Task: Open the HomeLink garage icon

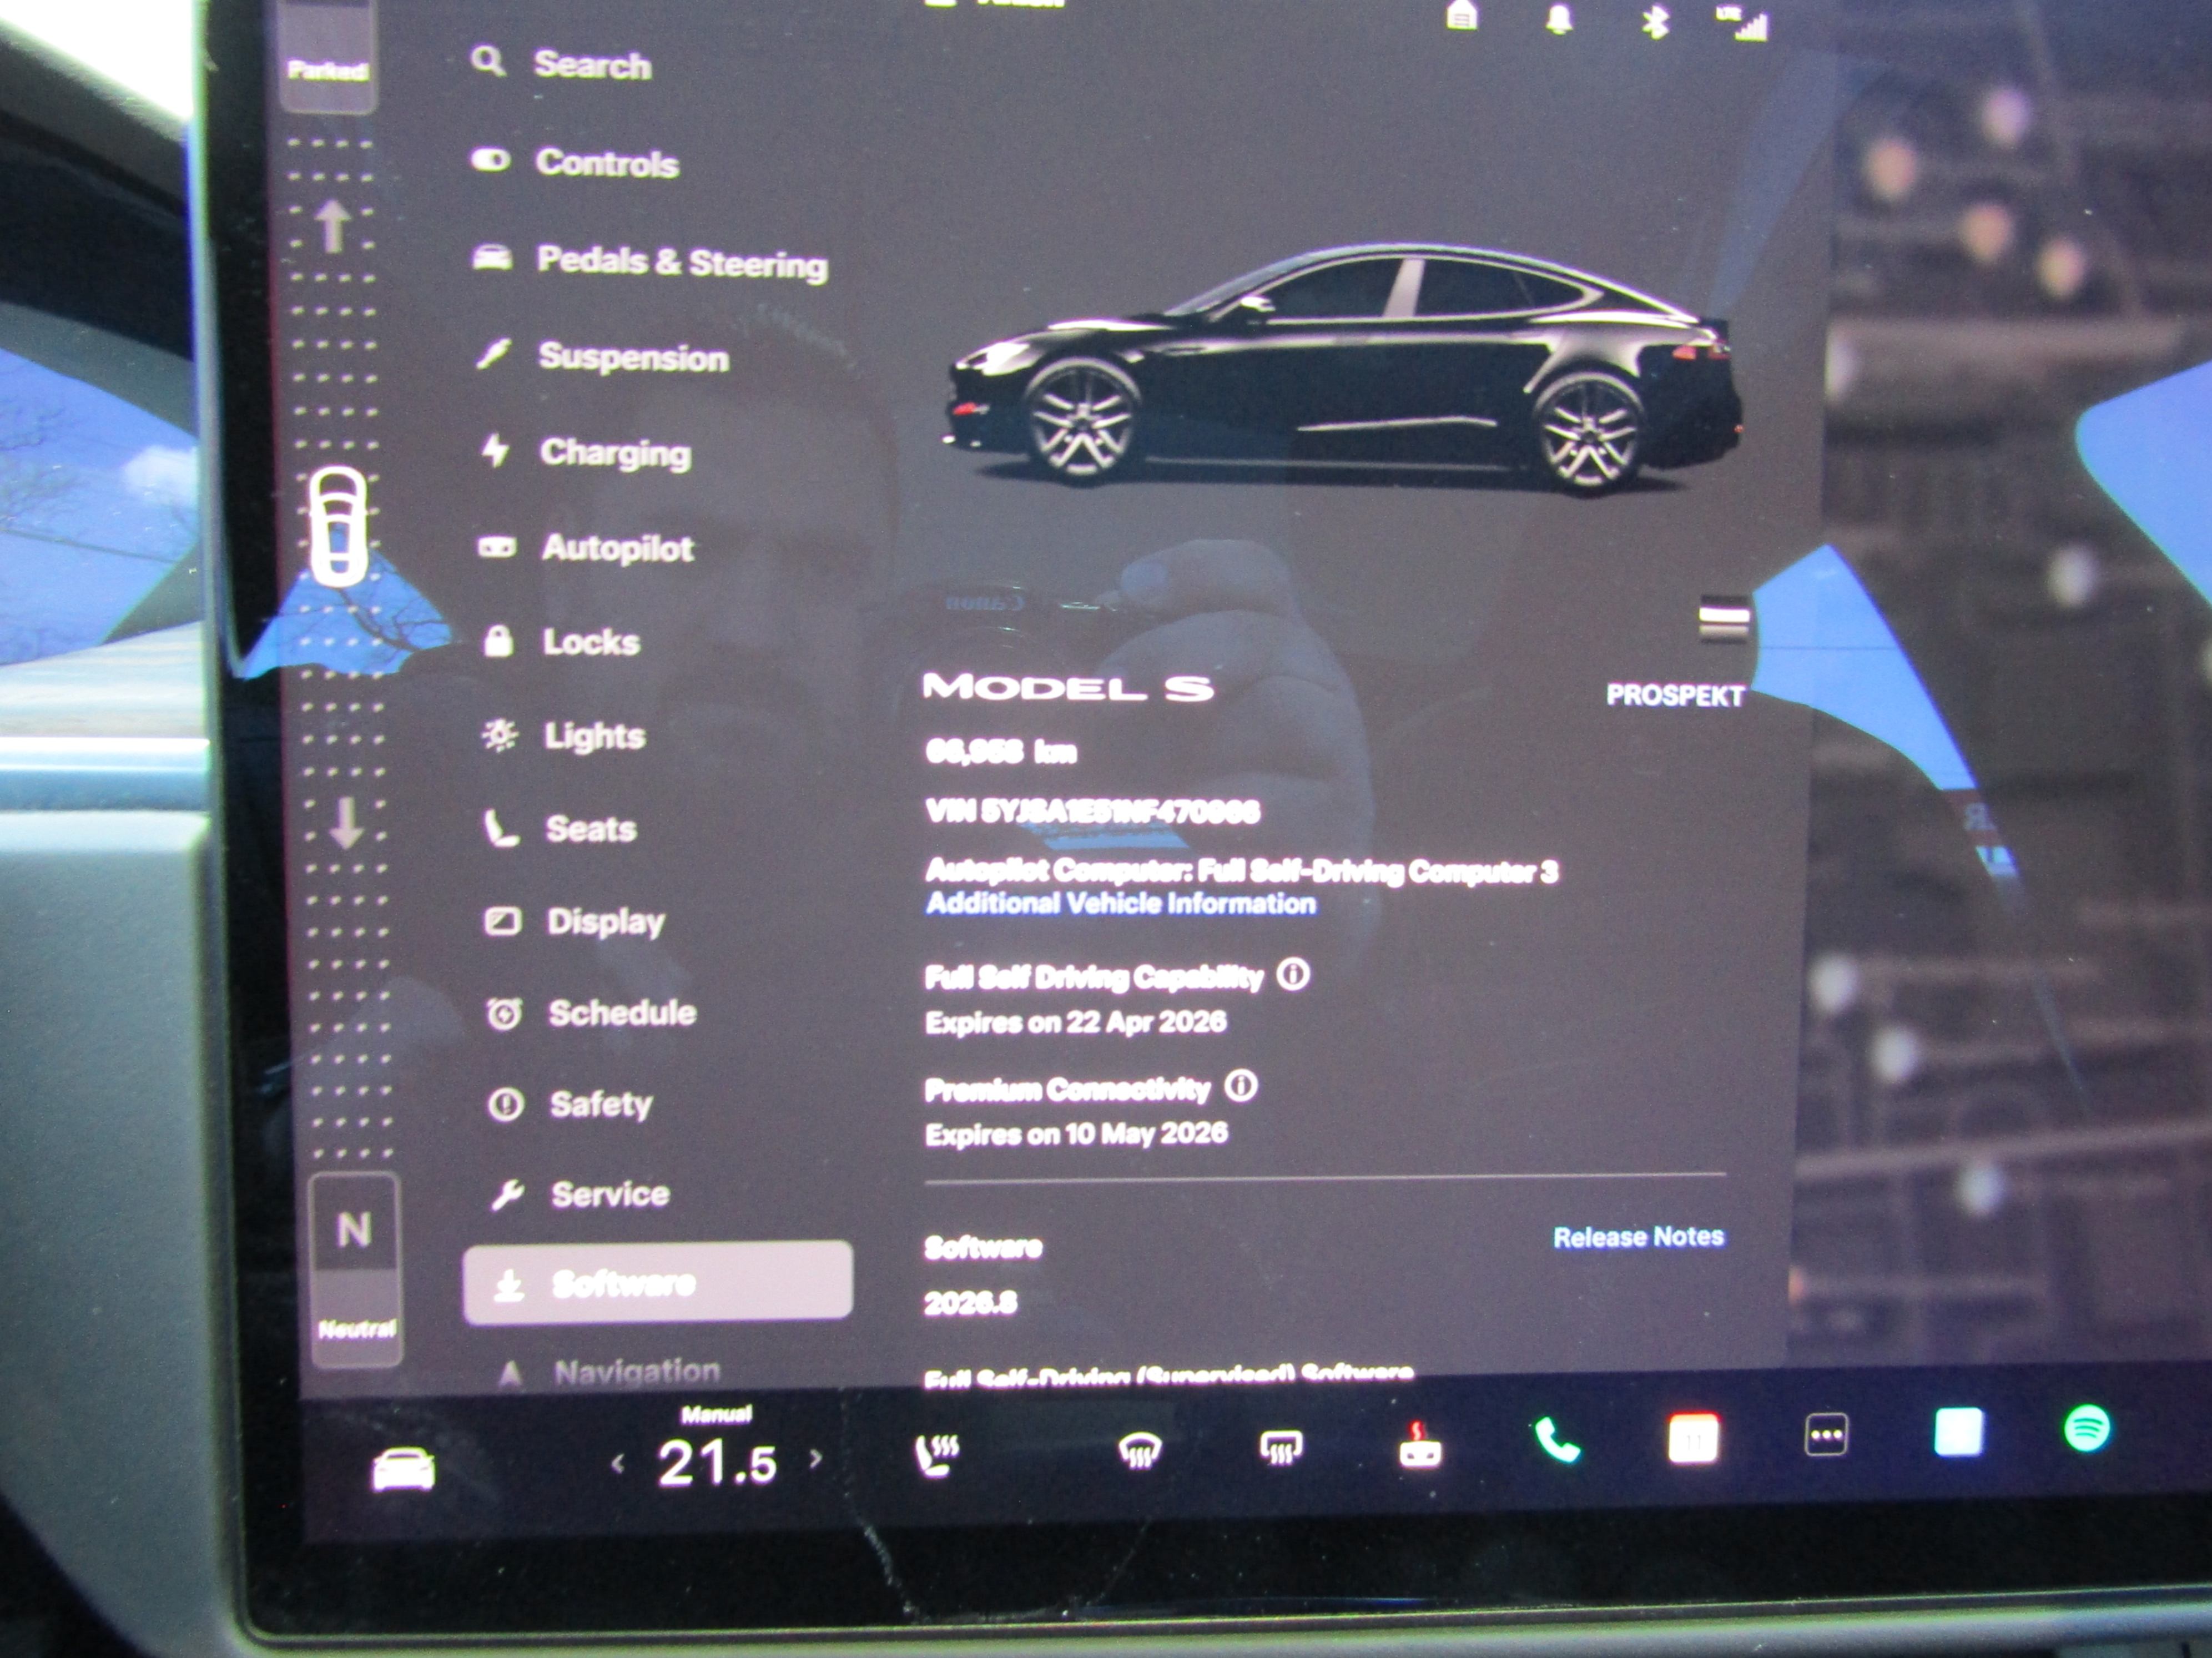Action: 1462,16
